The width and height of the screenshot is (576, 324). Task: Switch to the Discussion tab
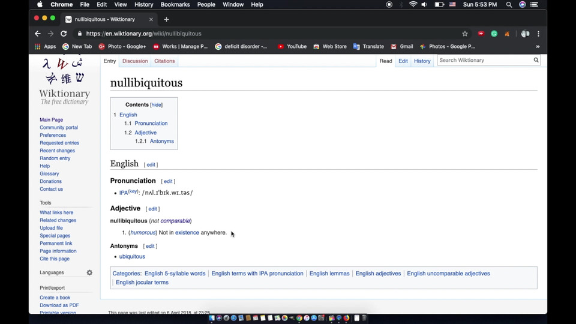coord(135,61)
